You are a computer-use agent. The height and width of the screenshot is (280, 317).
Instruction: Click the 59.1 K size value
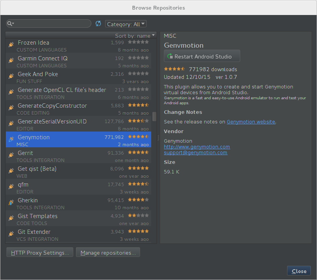(172, 172)
